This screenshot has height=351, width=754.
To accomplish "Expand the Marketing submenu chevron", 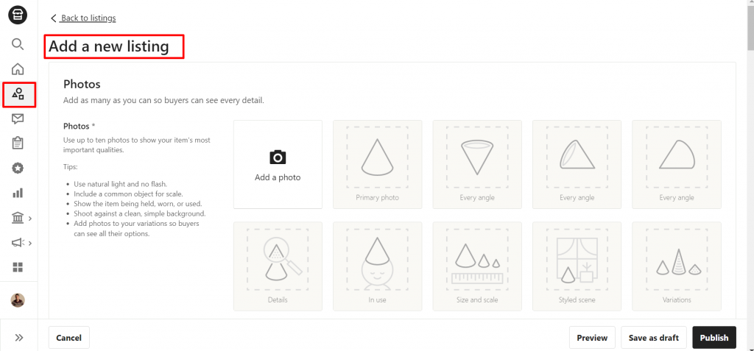I will point(30,244).
